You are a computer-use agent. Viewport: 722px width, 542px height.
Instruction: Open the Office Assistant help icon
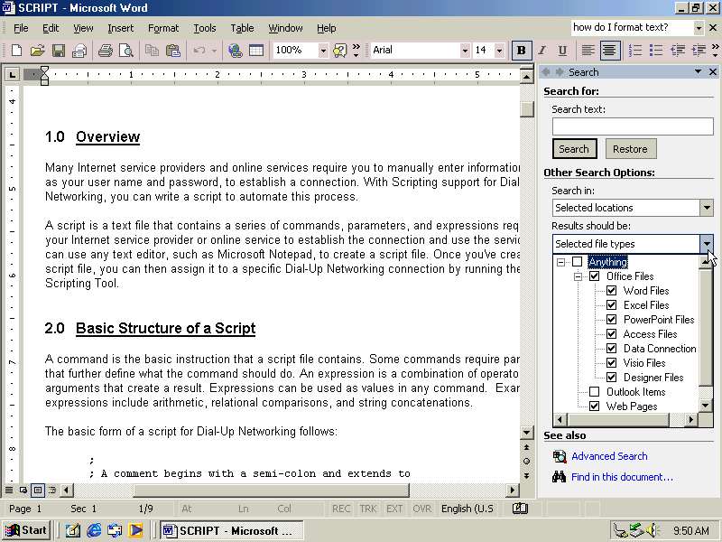(340, 51)
